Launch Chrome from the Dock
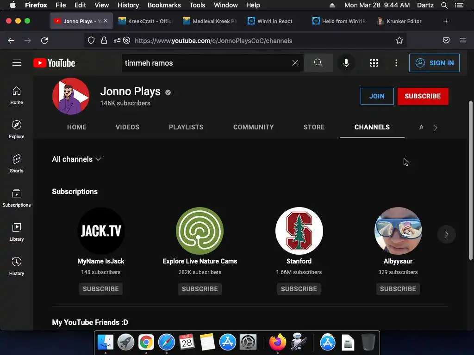Image resolution: width=474 pixels, height=355 pixels. (x=146, y=343)
